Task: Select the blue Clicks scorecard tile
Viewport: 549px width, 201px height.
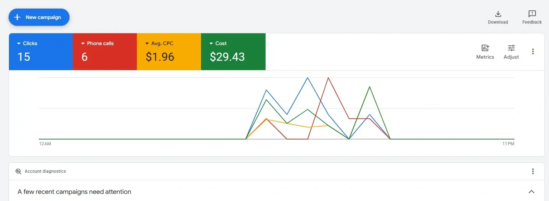Action: pos(41,52)
